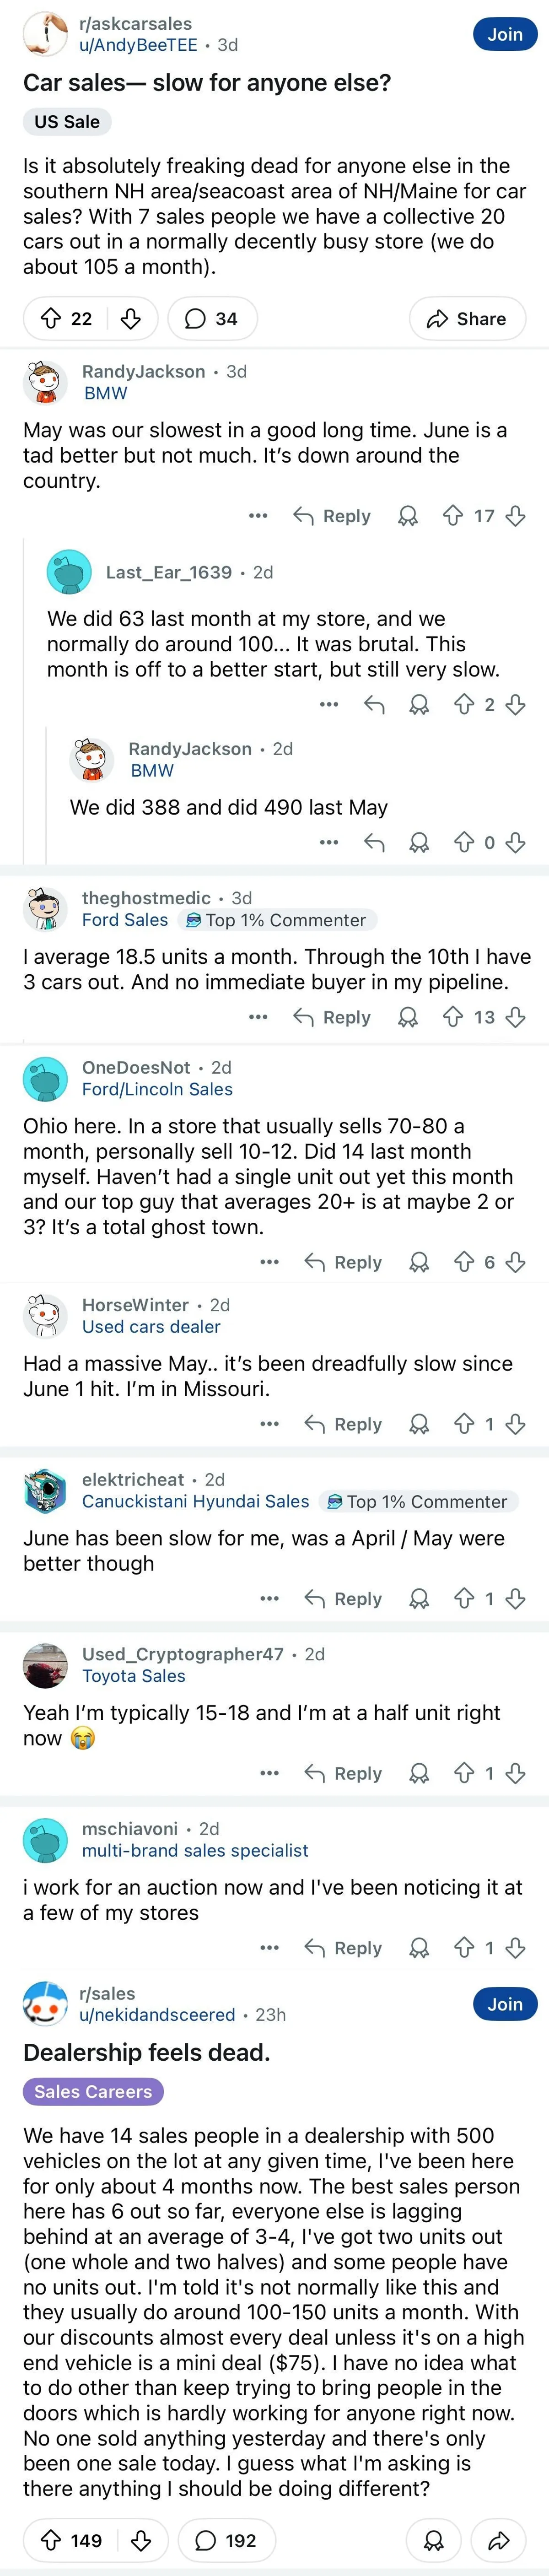Share the 'Car sales— slow' post
This screenshot has height=2576, width=549.
(x=467, y=319)
